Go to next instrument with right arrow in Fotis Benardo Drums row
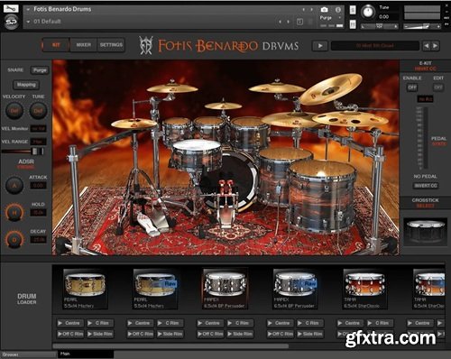The height and width of the screenshot is (359, 451). (x=312, y=10)
